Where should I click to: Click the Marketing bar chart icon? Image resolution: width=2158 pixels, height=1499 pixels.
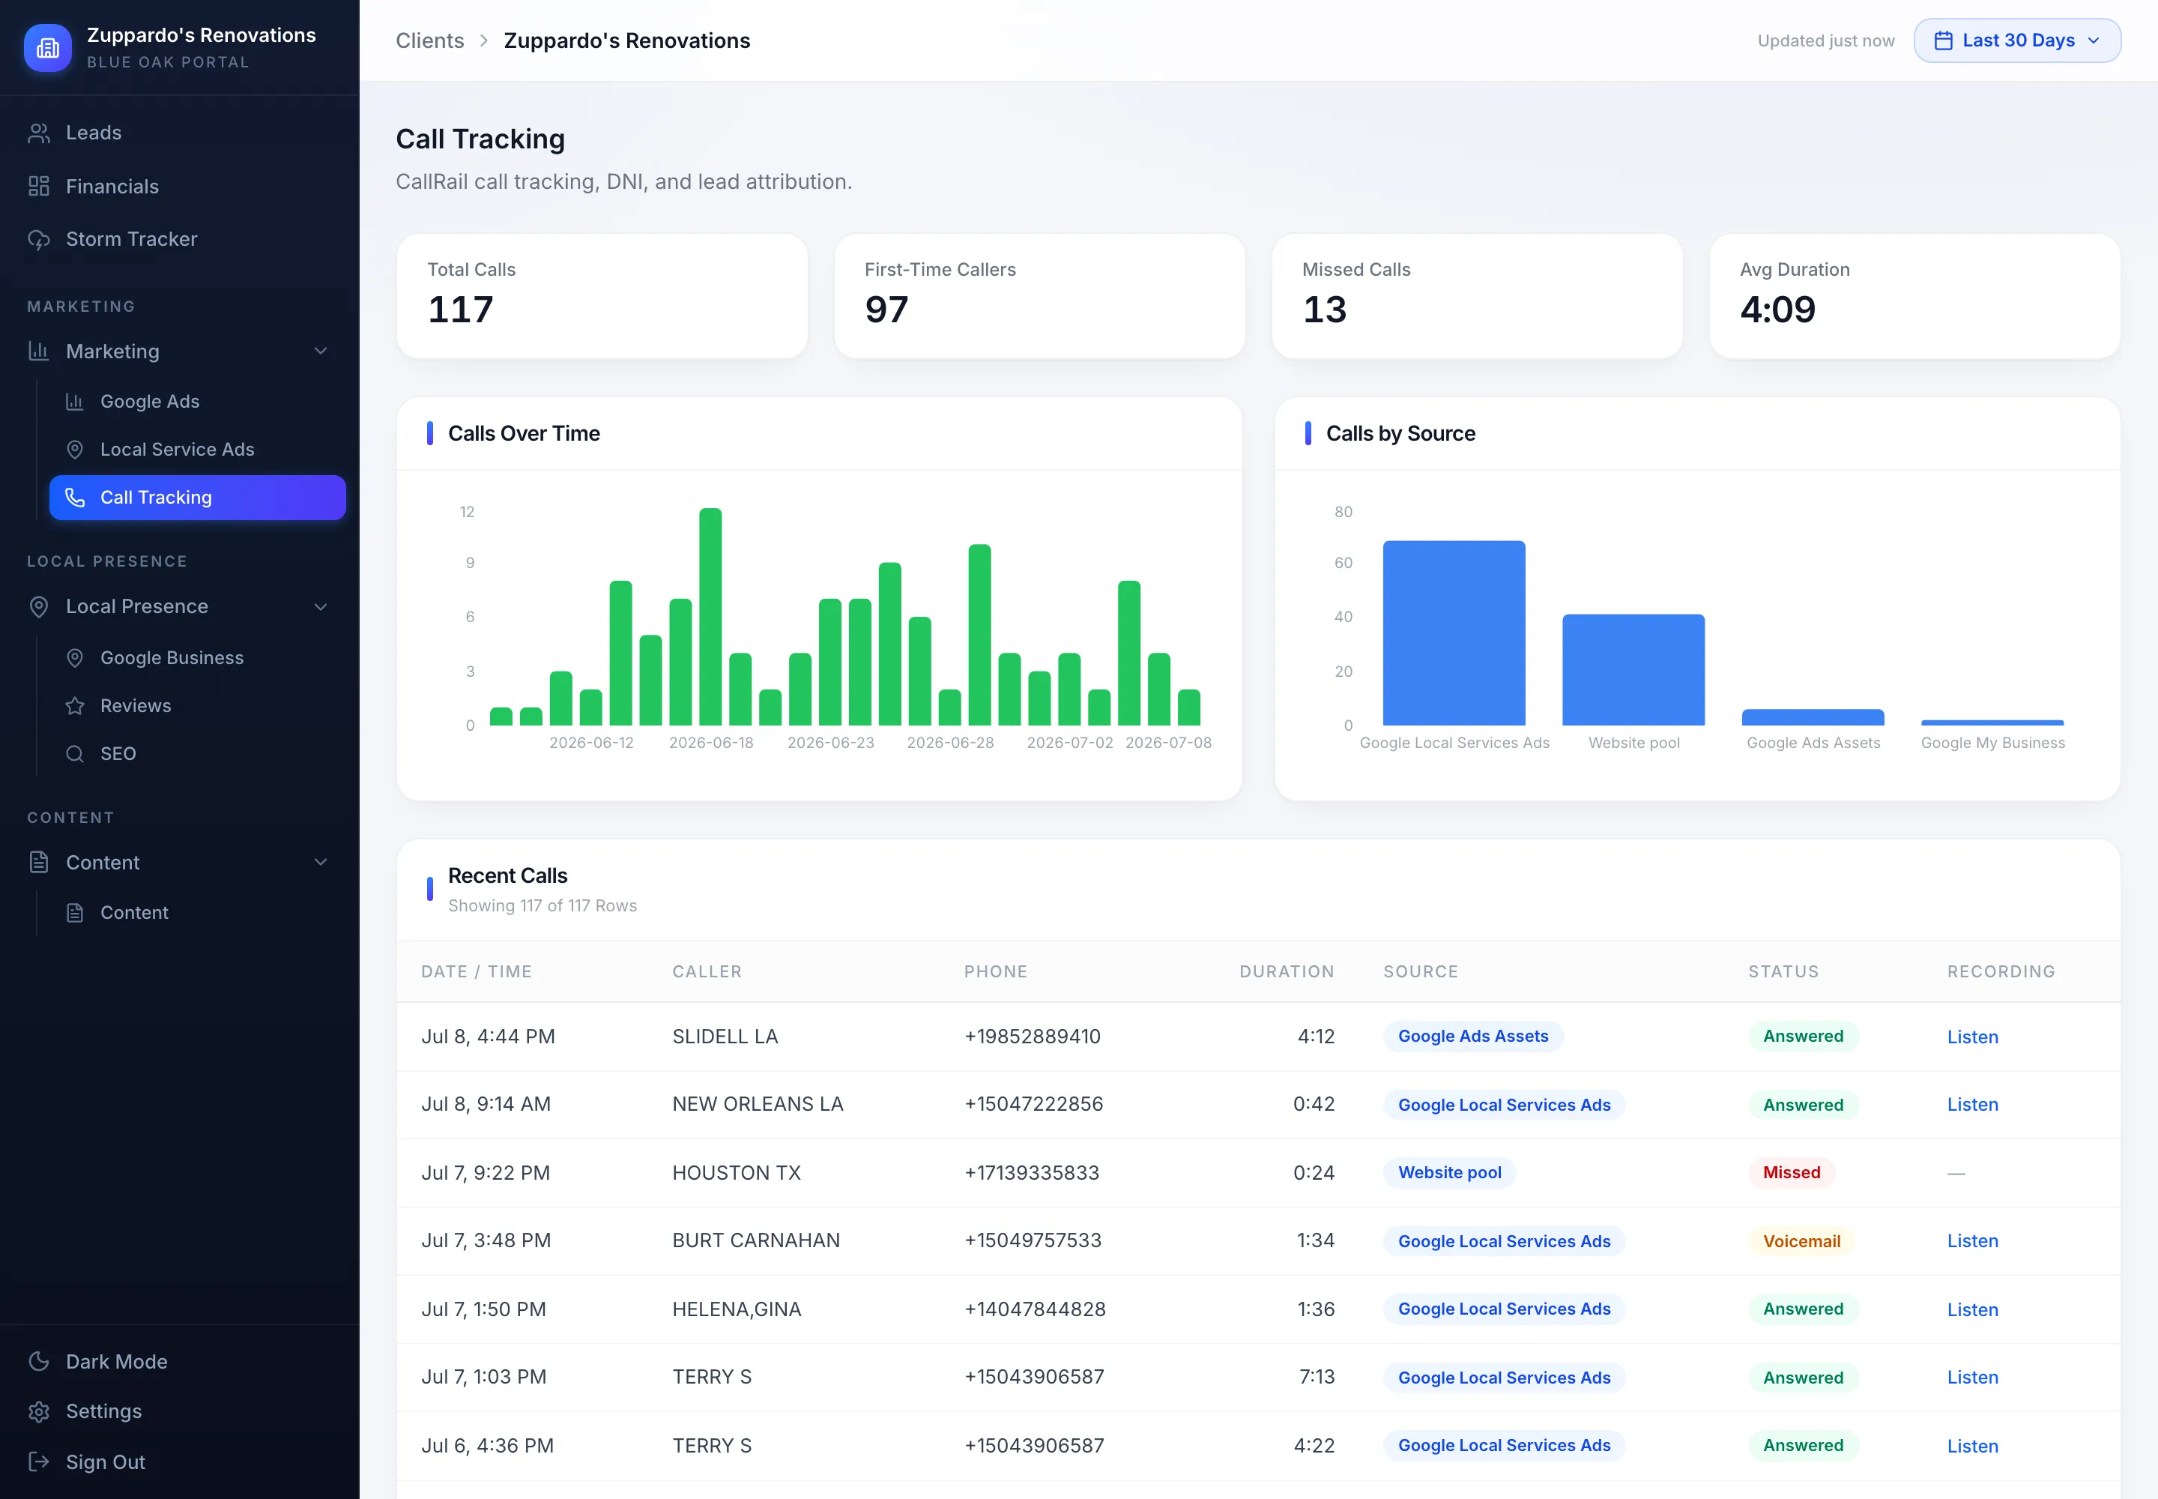(x=38, y=352)
